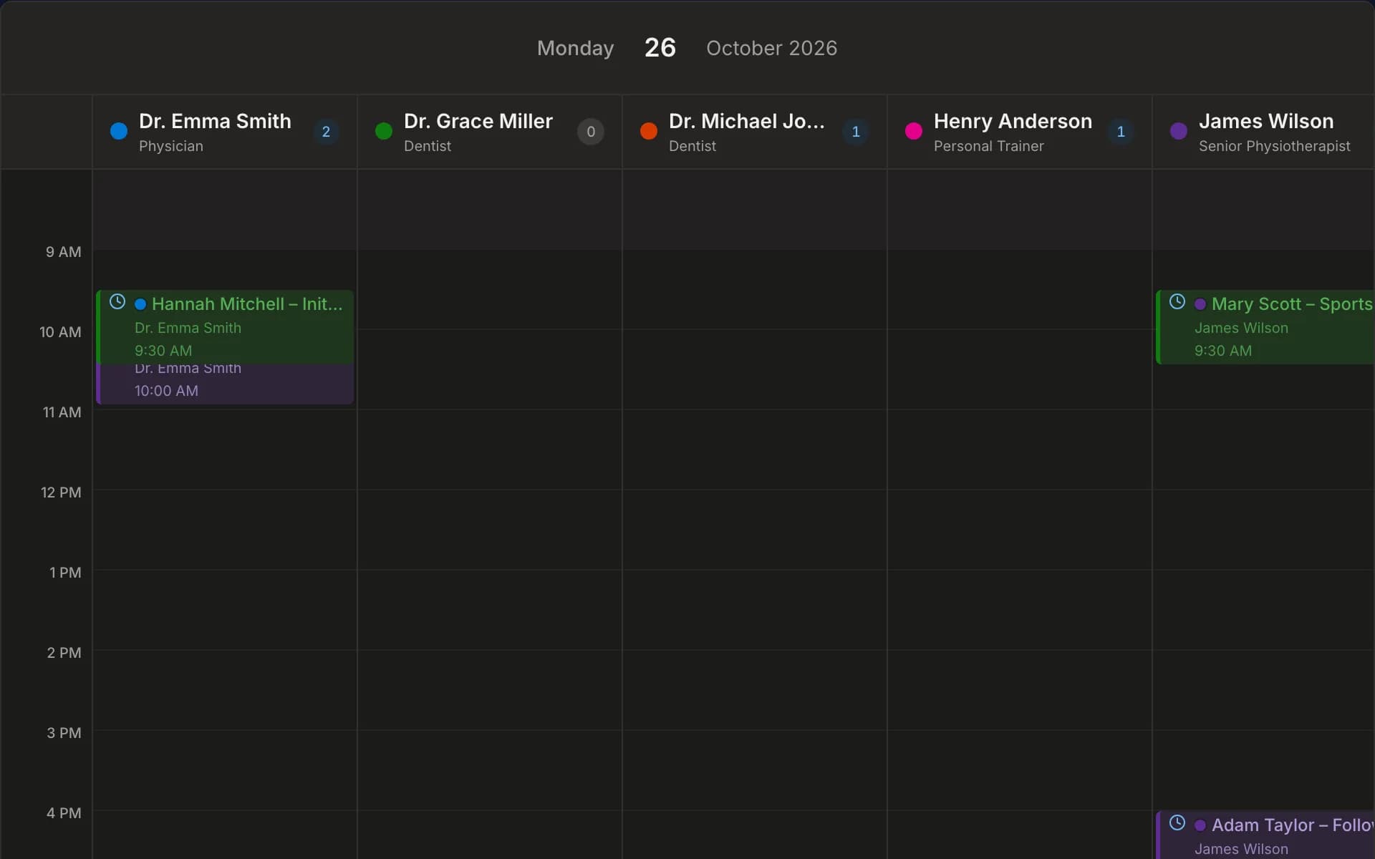Viewport: 1375px width, 859px height.
Task: Click the green dot beside Dr. Grace Miller
Action: point(384,131)
